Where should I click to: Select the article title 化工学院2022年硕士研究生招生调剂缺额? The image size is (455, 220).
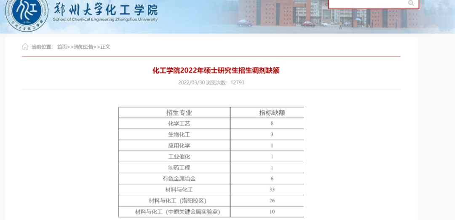[216, 70]
